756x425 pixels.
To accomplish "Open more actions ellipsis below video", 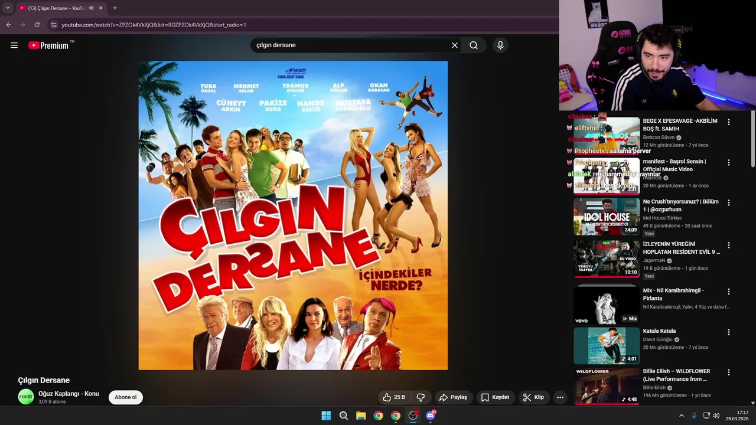I will (x=561, y=397).
